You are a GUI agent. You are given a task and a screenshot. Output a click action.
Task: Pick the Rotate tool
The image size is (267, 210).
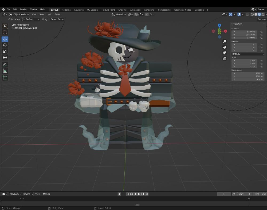[x=5, y=45]
